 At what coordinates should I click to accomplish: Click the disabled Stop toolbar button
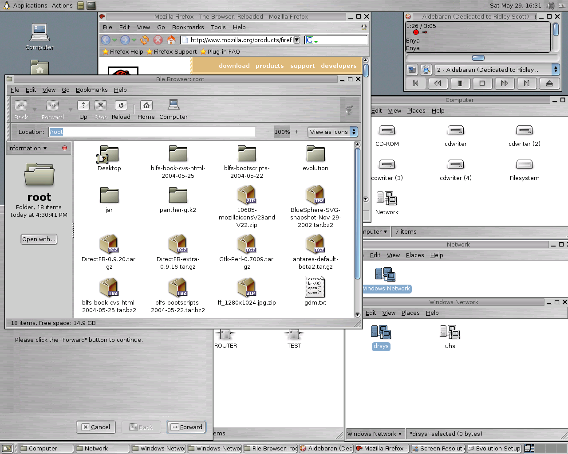pyautogui.click(x=101, y=110)
